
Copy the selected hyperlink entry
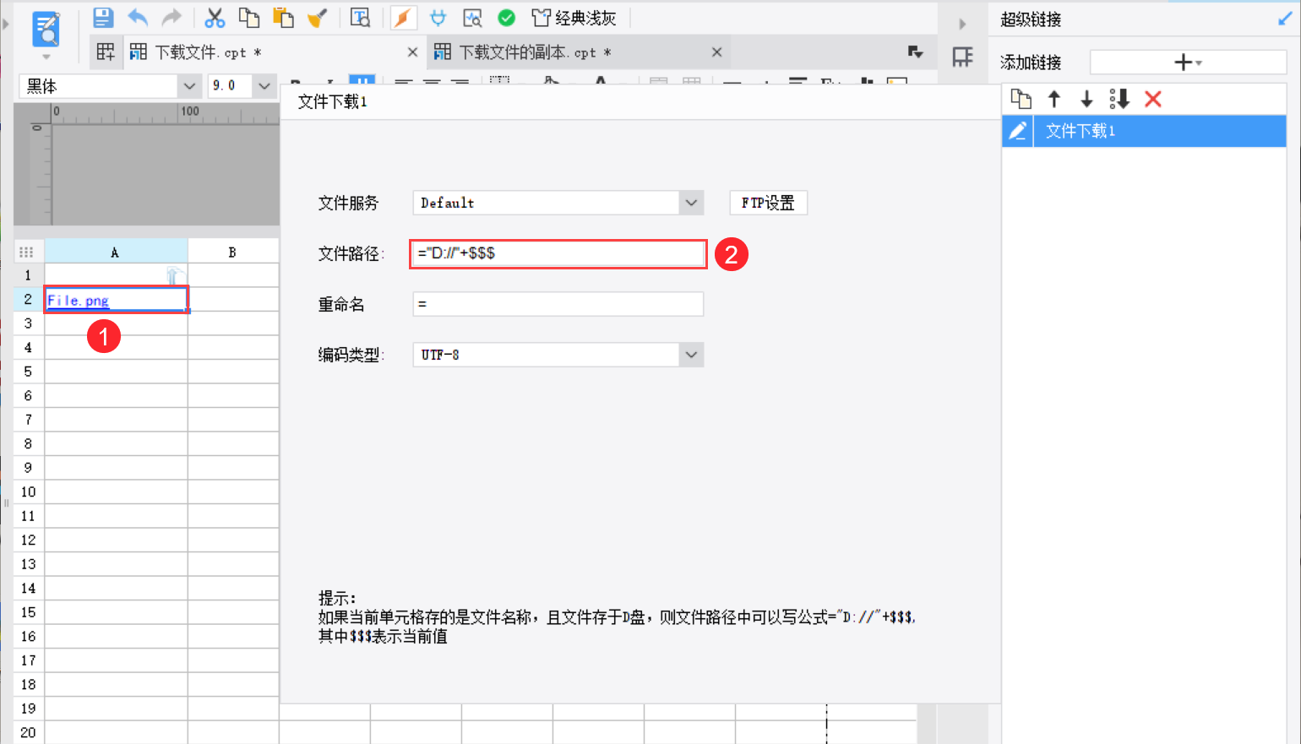pyautogui.click(x=1021, y=100)
